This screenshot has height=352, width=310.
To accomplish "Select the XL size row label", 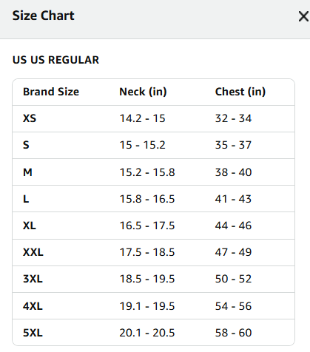I will (30, 226).
